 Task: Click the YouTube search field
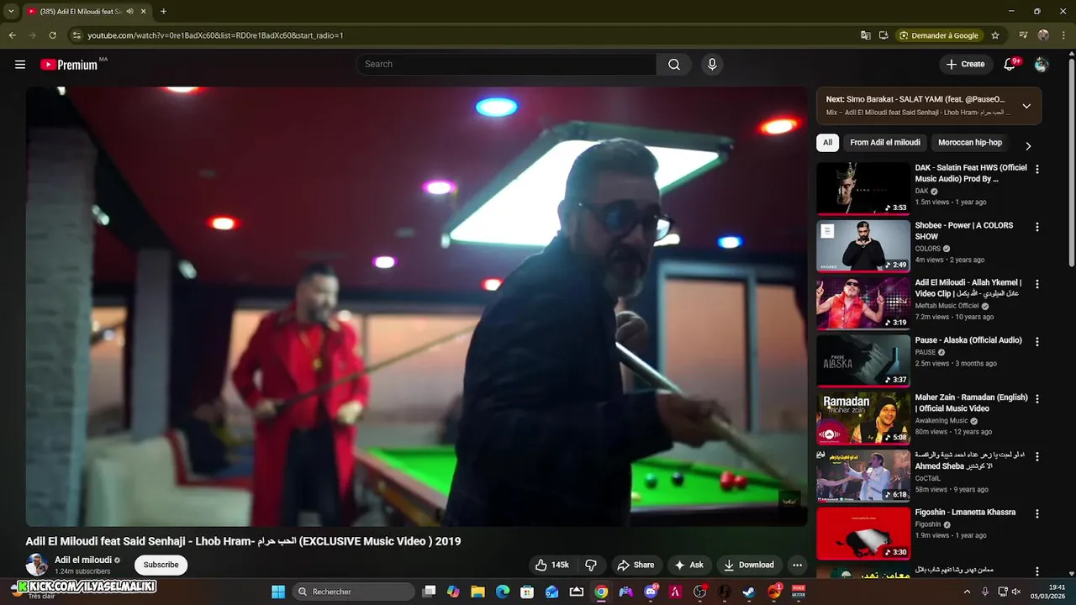coord(506,65)
